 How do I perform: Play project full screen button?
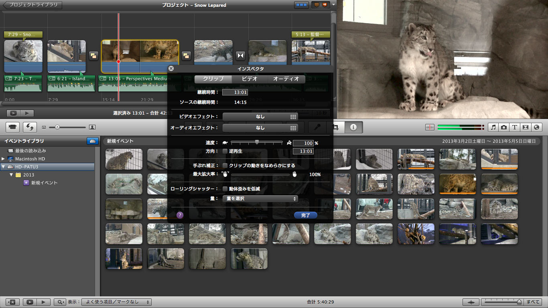coord(13,113)
